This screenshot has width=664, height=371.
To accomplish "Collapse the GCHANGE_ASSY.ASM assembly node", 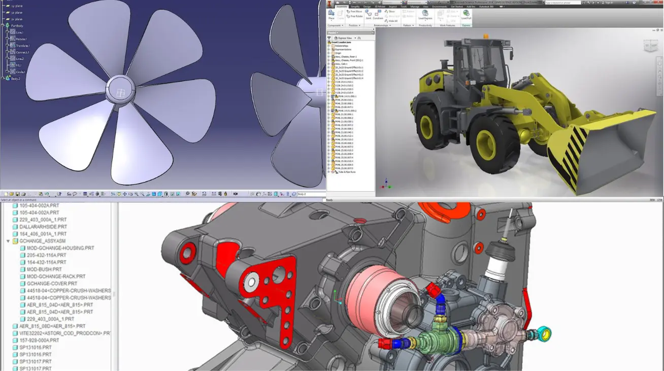I will pos(8,241).
